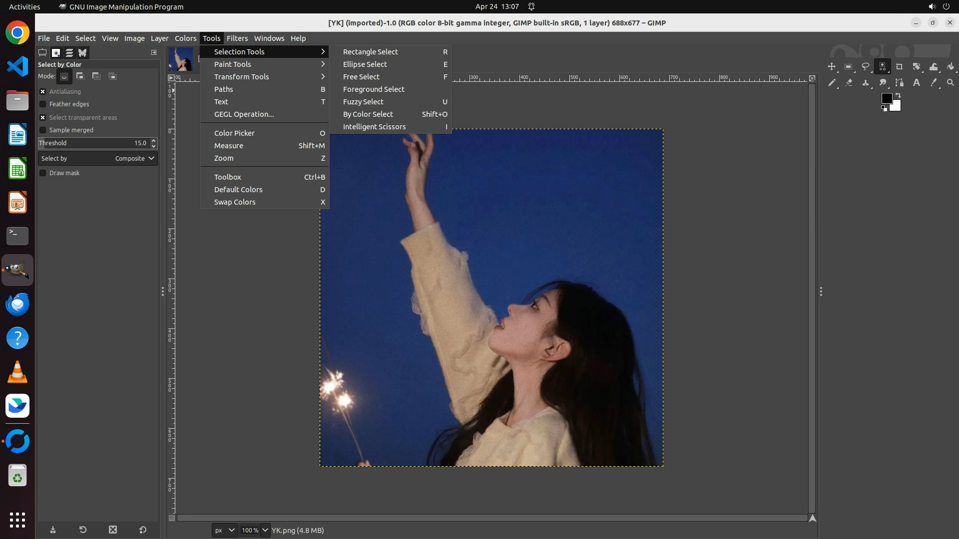The width and height of the screenshot is (959, 539).
Task: Increase Threshold value with up stepper
Action: tap(154, 140)
